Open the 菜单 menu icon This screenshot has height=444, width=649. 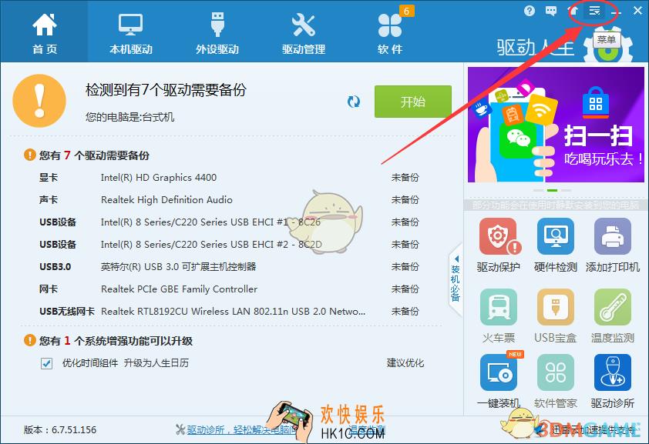pos(594,11)
